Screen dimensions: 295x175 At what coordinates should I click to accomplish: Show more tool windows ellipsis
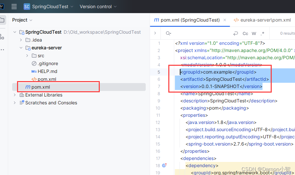[x=2, y=50]
